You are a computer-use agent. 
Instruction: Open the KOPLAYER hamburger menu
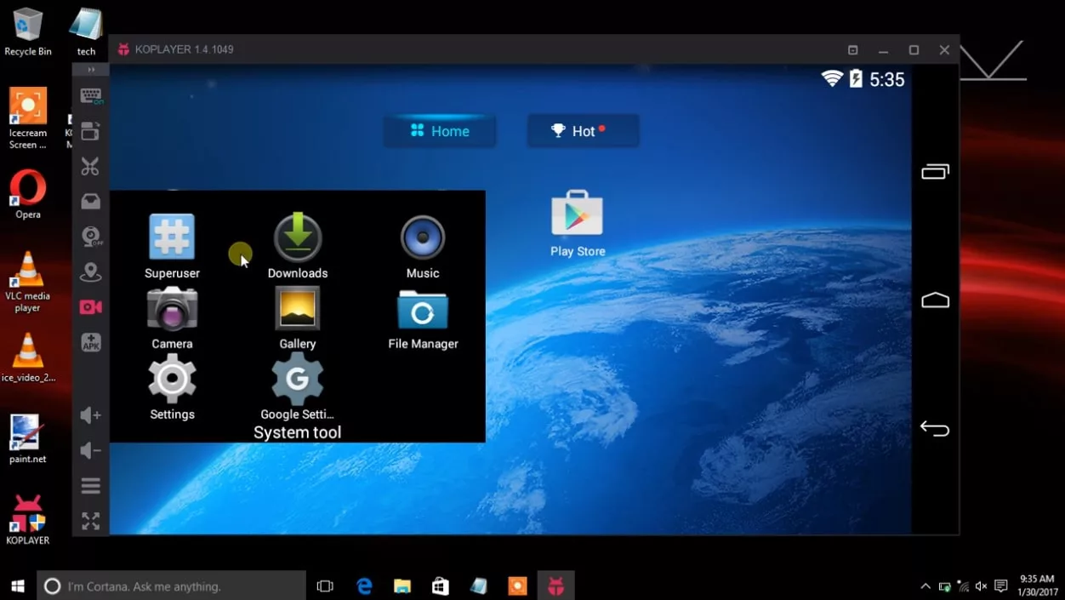(x=90, y=486)
